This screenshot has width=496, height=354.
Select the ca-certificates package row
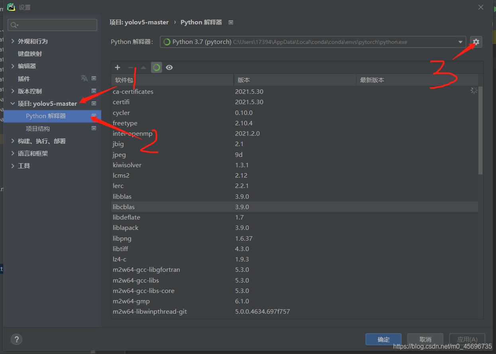click(x=294, y=91)
